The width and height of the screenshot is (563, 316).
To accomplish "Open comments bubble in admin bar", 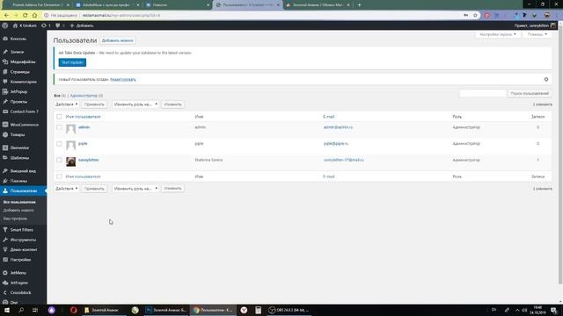I will coord(60,25).
